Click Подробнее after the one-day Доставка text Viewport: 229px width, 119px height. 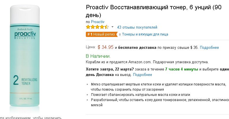[142, 75]
